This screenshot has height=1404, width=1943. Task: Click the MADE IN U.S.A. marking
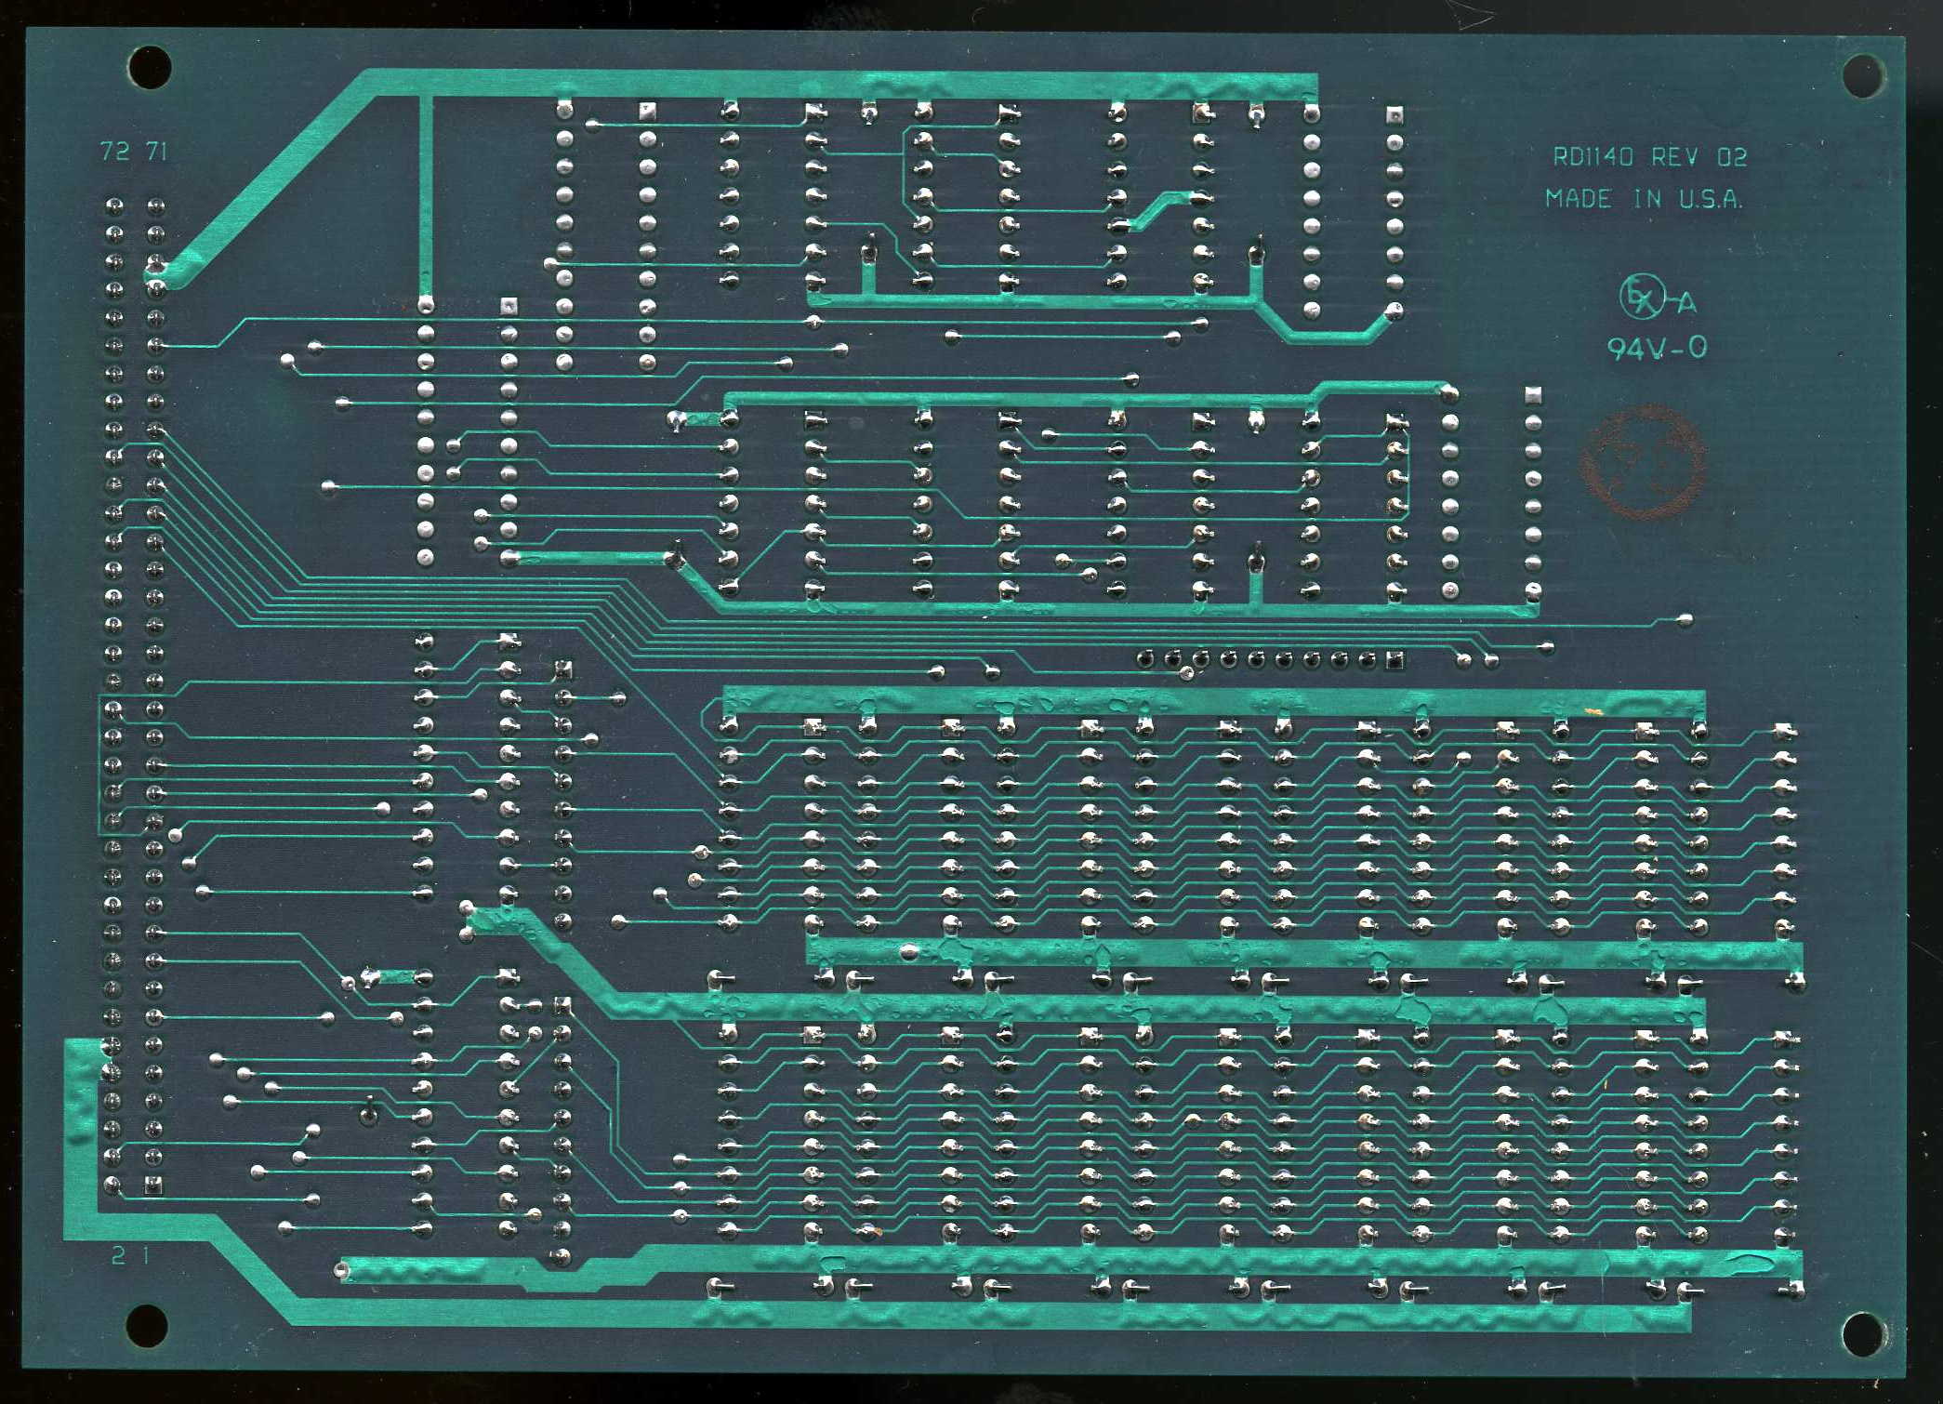tap(1643, 199)
